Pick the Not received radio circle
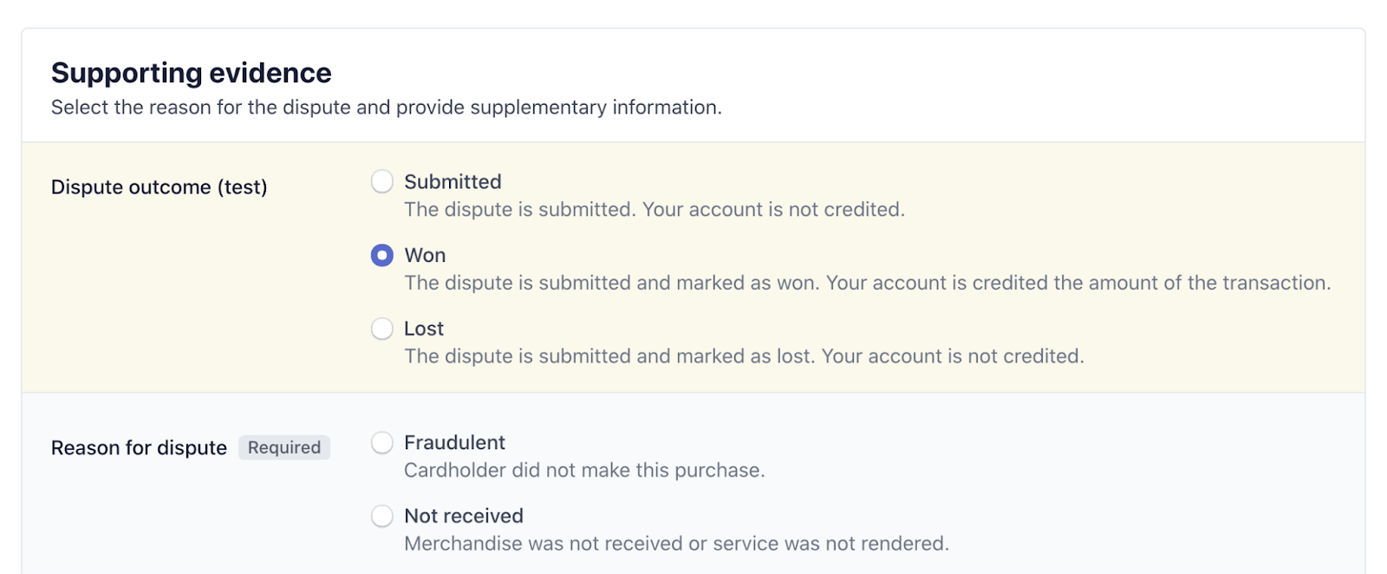The image size is (1387, 574). click(382, 517)
